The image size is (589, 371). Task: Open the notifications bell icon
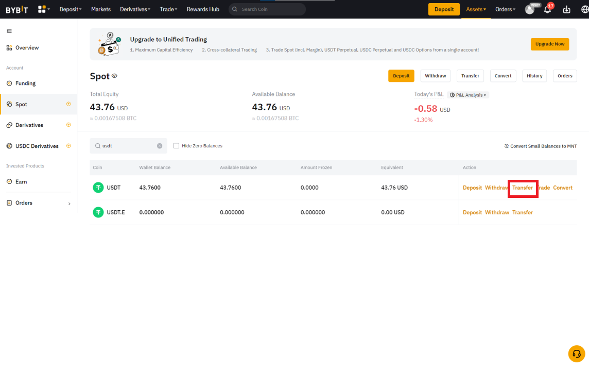tap(547, 9)
